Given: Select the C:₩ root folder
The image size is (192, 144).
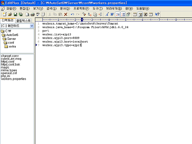Looking at the screenshot, I should pos(6,31).
